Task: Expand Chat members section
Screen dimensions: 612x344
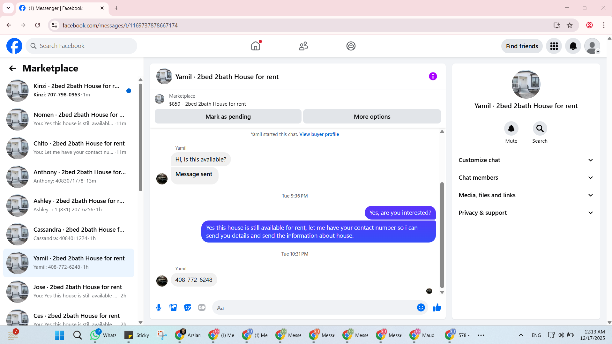Action: tap(526, 178)
